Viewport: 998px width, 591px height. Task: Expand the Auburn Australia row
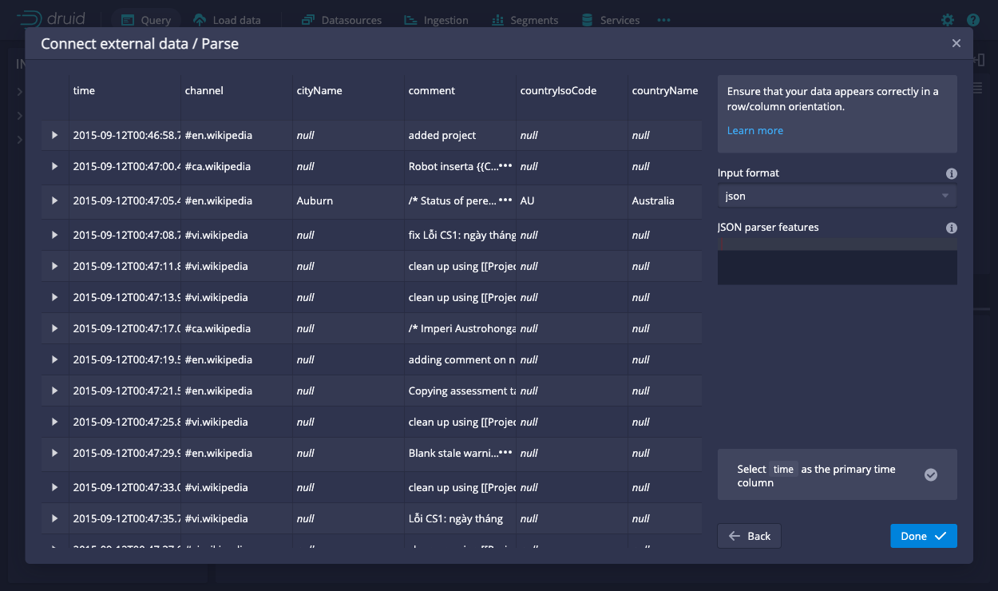[x=55, y=200]
